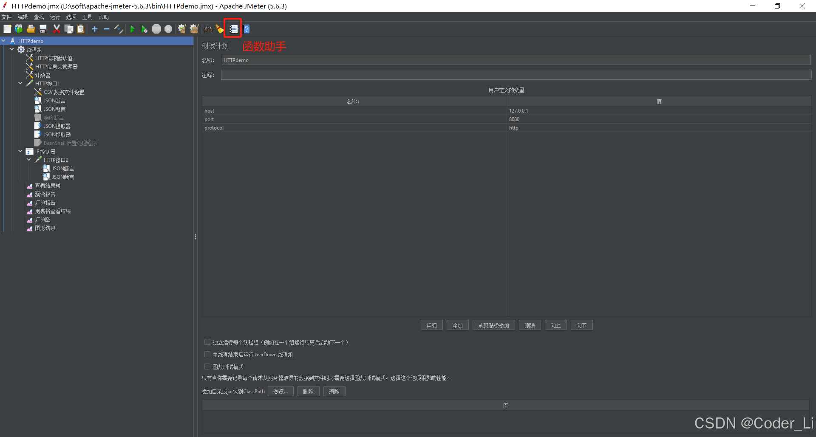
Task: Open the 文件 menu
Action: [x=7, y=17]
